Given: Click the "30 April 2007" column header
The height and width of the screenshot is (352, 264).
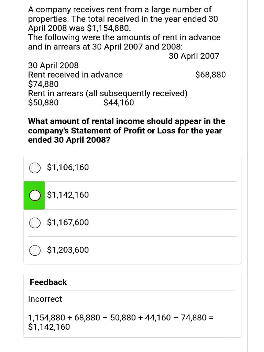Looking at the screenshot, I should coord(194,56).
